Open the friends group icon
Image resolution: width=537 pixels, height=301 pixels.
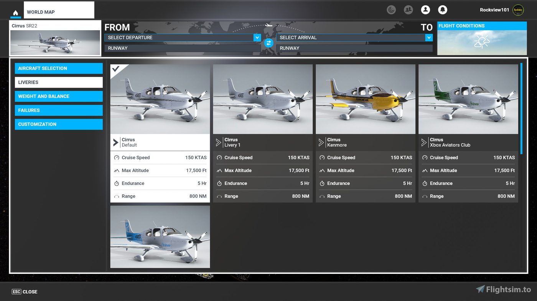408,10
